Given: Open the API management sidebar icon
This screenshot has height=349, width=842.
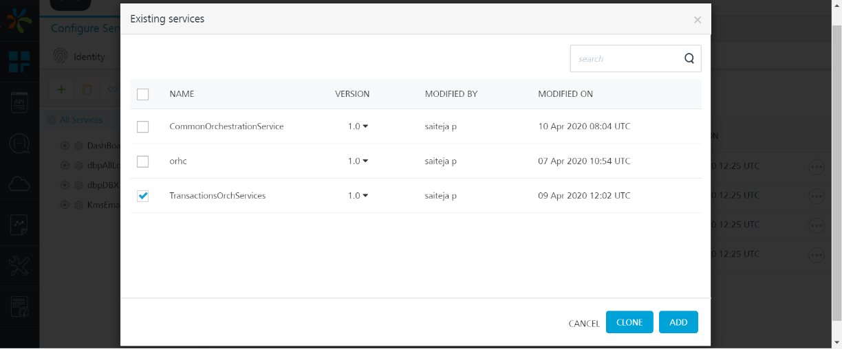Looking at the screenshot, I should (x=19, y=102).
